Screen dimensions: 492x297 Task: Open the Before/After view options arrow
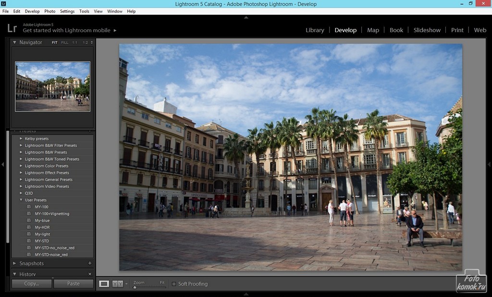126,284
